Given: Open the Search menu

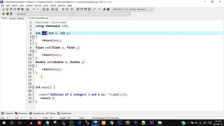Looking at the screenshot, I should coord(15,6).
